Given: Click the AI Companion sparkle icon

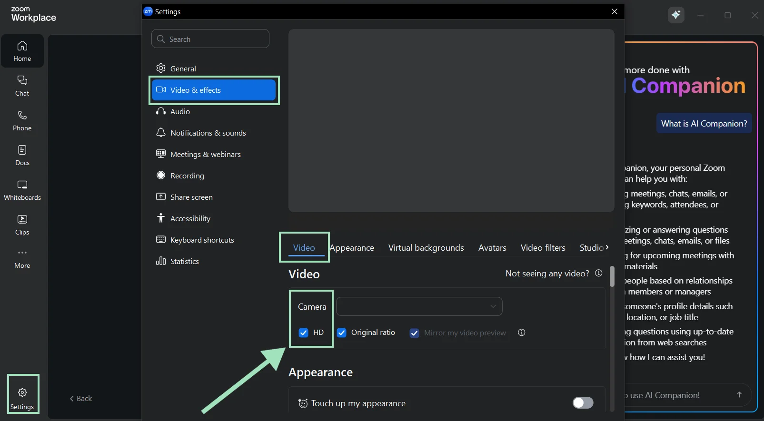Looking at the screenshot, I should (x=676, y=15).
